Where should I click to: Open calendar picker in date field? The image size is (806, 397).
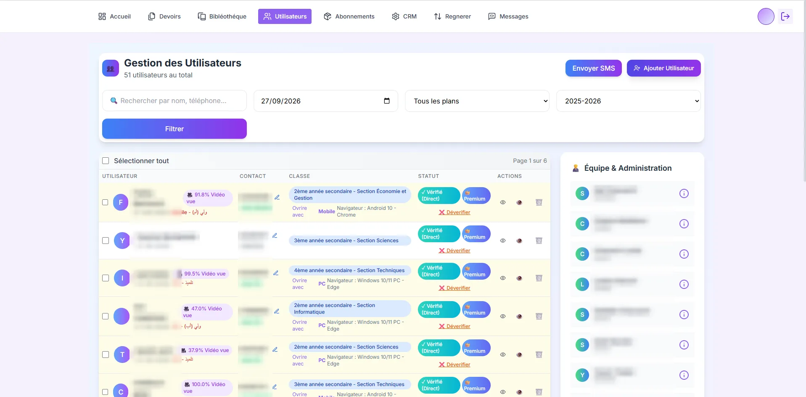point(387,101)
